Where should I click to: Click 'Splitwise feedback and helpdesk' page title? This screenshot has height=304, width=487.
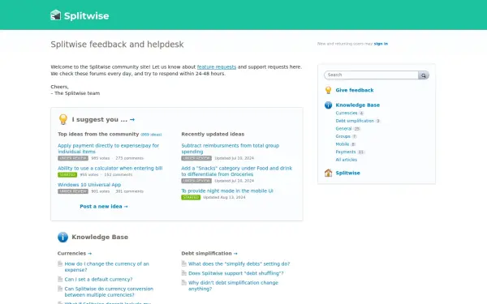tap(117, 45)
